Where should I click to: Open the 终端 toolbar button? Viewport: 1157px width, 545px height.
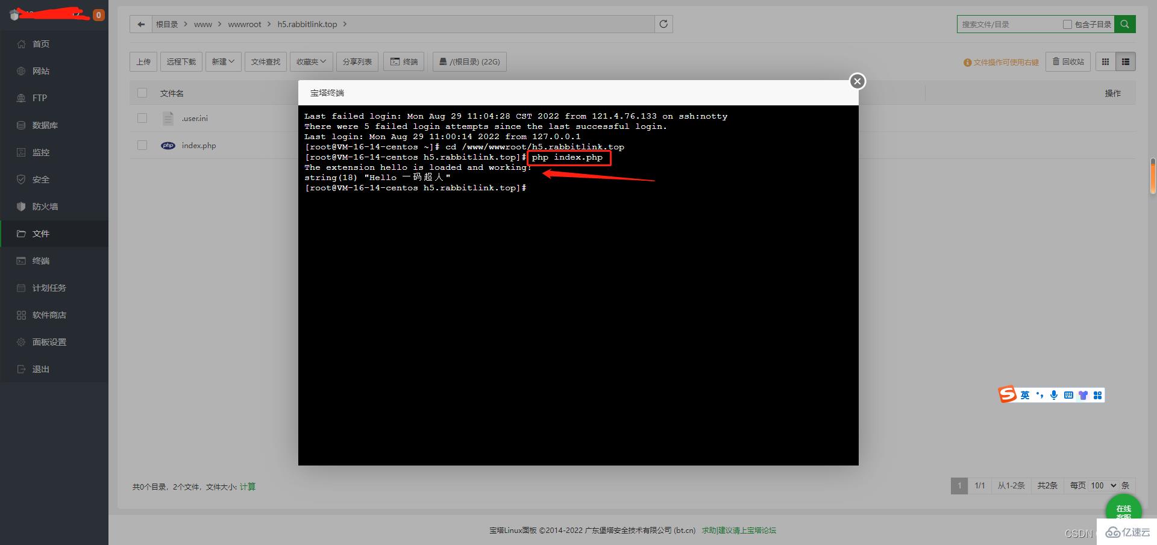(404, 61)
